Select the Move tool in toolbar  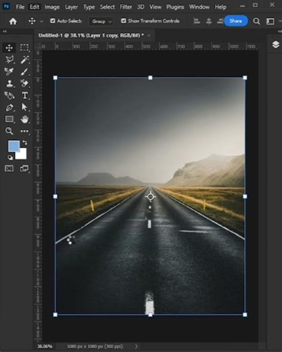[x=9, y=48]
